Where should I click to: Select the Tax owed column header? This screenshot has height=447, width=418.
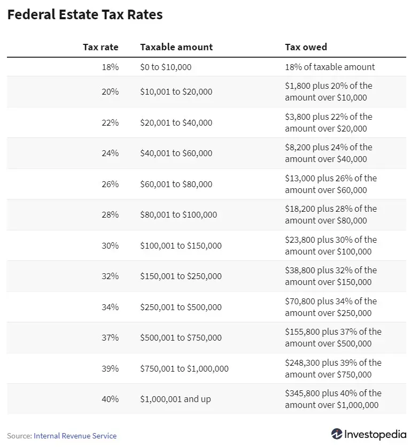point(306,47)
